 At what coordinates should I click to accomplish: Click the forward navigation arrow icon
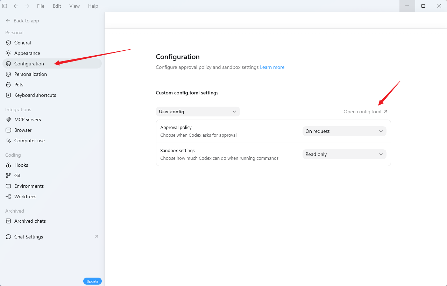click(27, 6)
